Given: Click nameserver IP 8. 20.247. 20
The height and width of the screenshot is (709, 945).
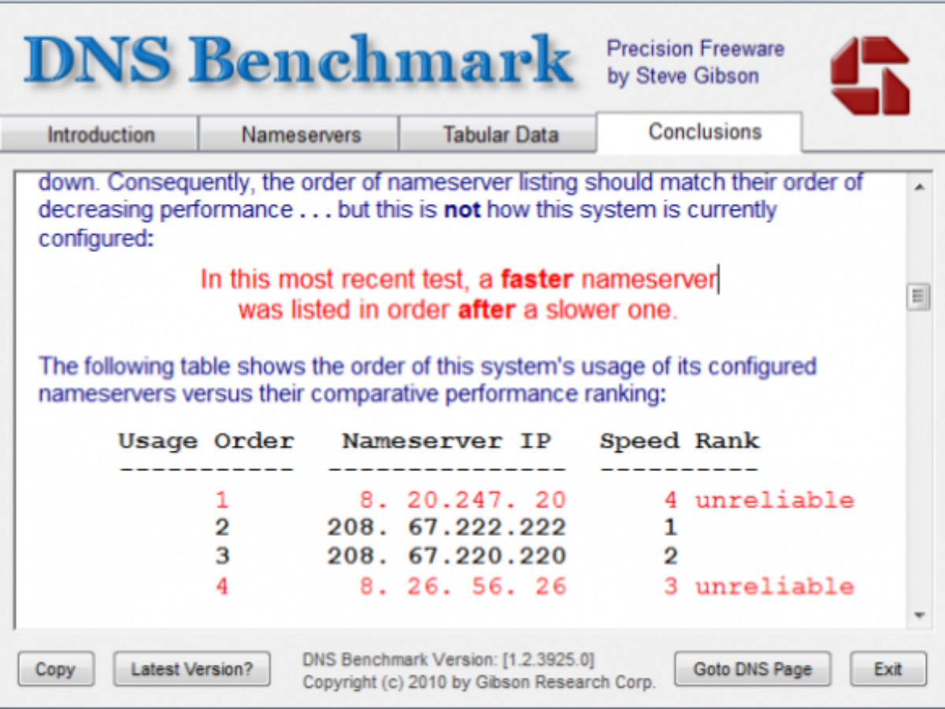Looking at the screenshot, I should [462, 499].
